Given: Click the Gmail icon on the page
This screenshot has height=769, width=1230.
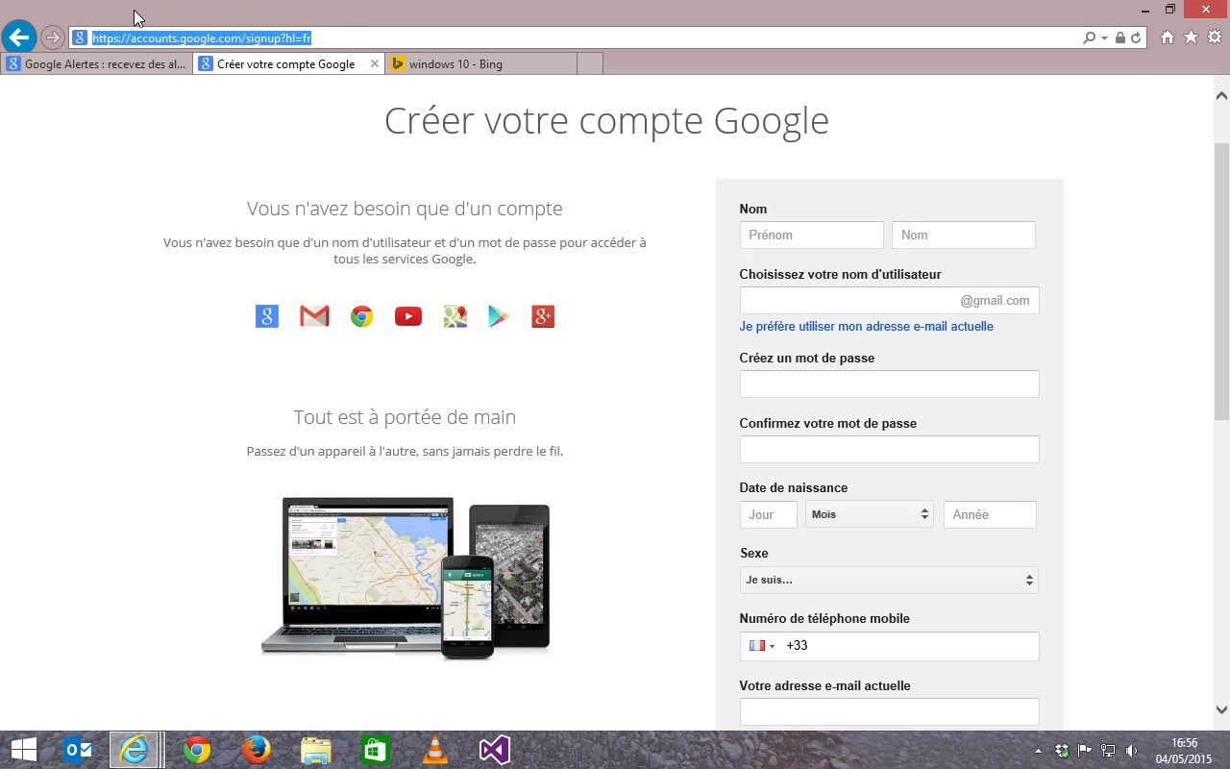Looking at the screenshot, I should pyautogui.click(x=314, y=316).
